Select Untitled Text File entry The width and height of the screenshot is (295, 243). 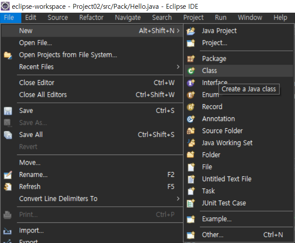coord(239,179)
